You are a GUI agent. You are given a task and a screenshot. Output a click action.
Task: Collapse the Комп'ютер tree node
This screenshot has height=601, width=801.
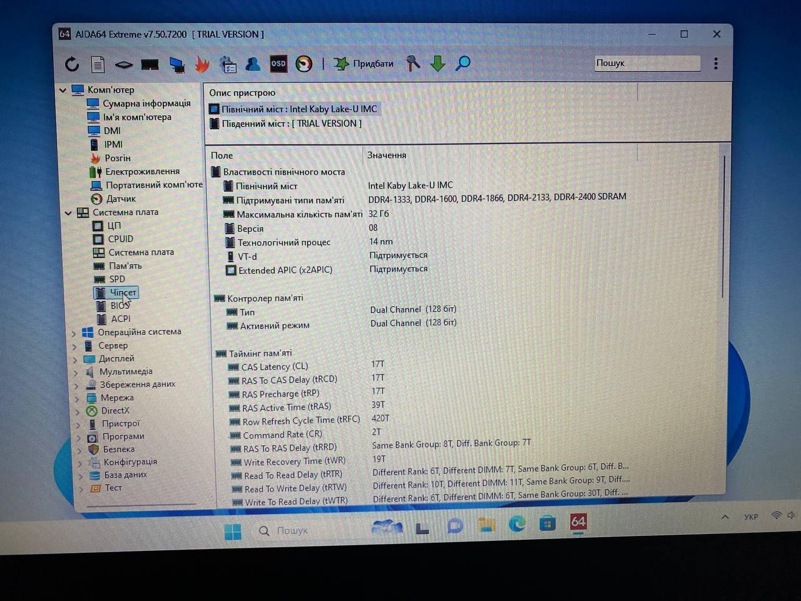[x=63, y=90]
